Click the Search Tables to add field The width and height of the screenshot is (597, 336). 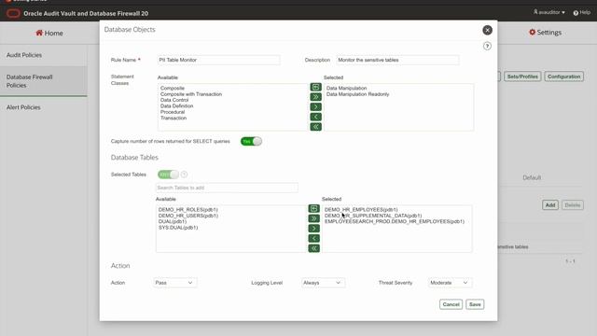(227, 188)
